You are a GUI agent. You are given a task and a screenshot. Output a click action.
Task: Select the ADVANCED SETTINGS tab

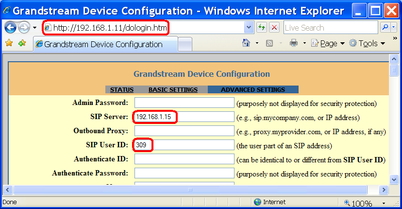click(253, 89)
